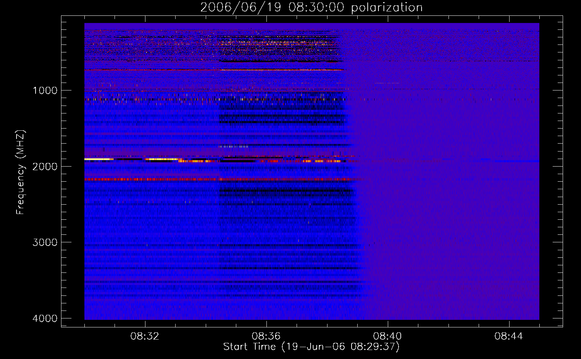Click the 08:32 time tick label
Screen dimensions: 581x359
(145, 336)
